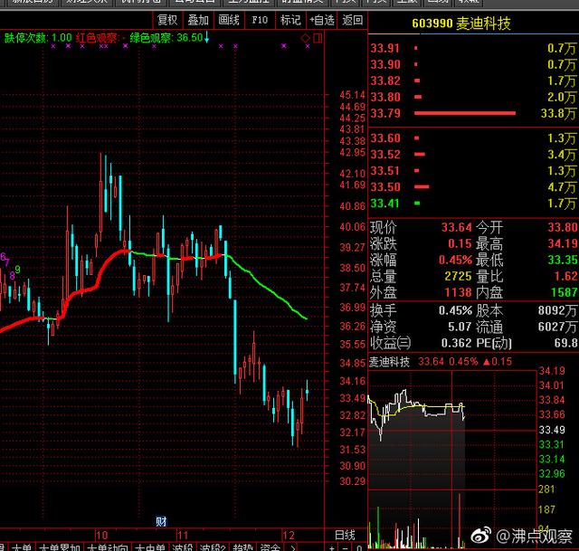Click the cyan down arrow after 36.50

[207, 37]
